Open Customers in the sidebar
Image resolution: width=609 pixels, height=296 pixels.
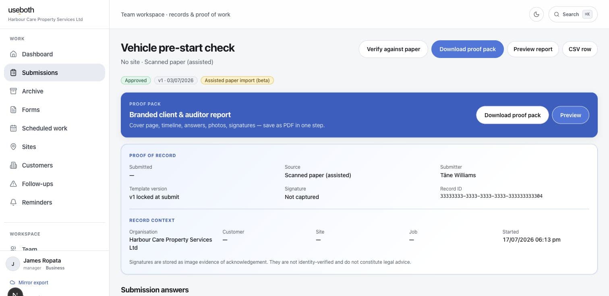coord(54,165)
